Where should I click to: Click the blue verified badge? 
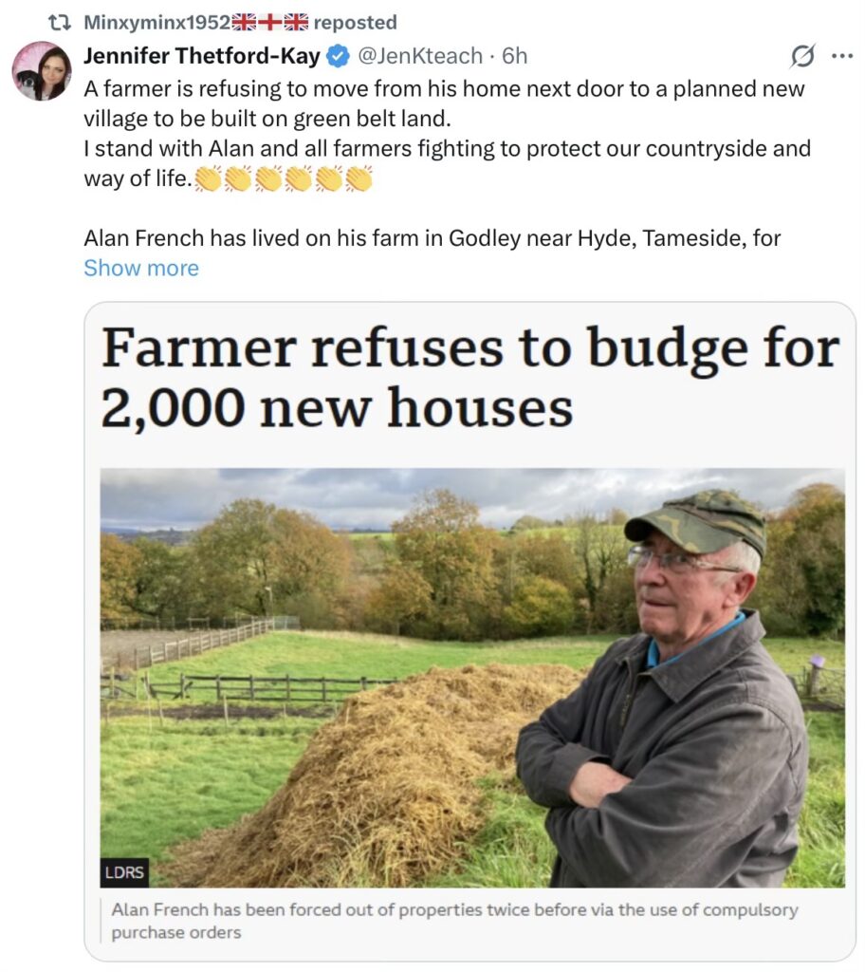coord(337,56)
